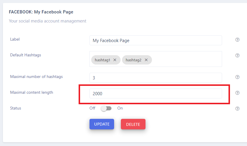
Task: Click the DELETE button
Action: click(133, 124)
